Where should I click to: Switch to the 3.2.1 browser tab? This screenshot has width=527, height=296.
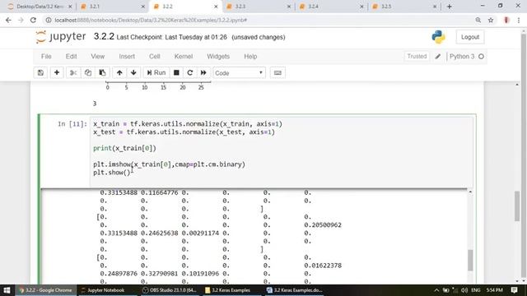coord(108,7)
